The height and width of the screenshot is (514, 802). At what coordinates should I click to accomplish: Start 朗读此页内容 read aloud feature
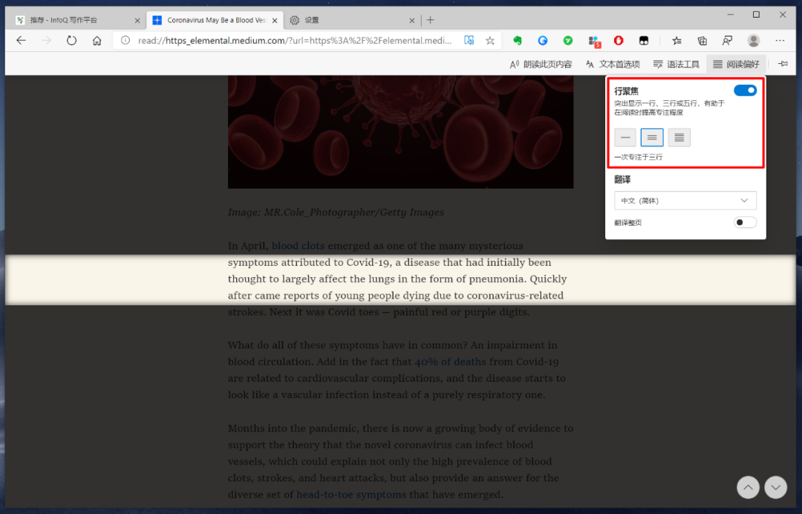540,64
